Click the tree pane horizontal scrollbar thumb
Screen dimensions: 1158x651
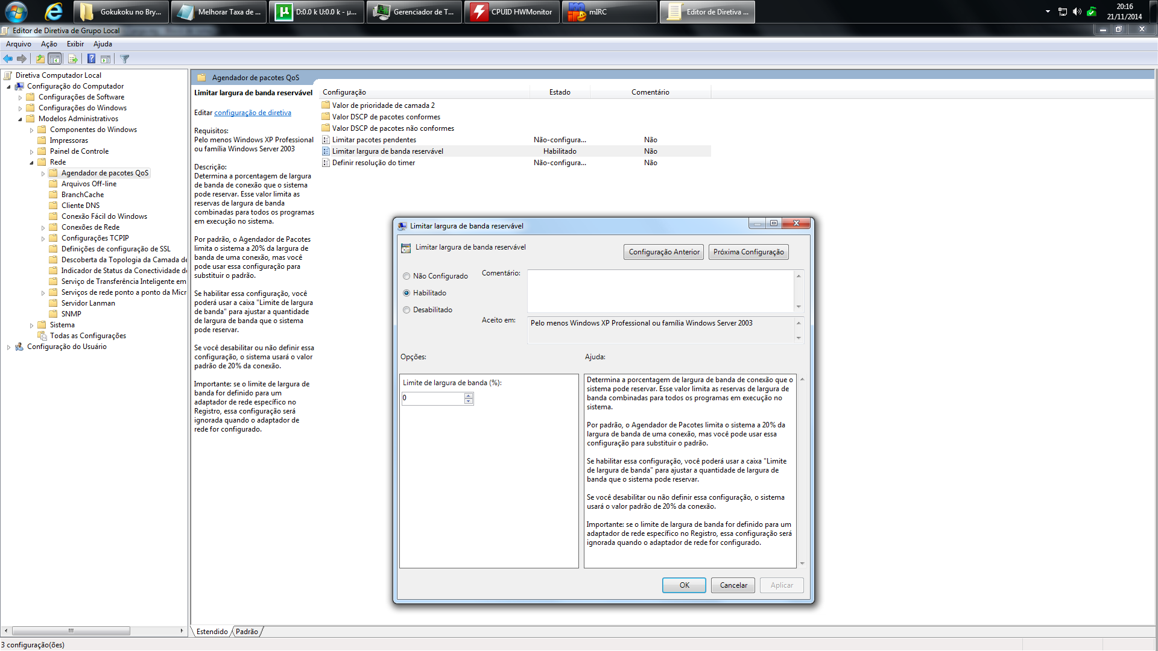pos(71,631)
